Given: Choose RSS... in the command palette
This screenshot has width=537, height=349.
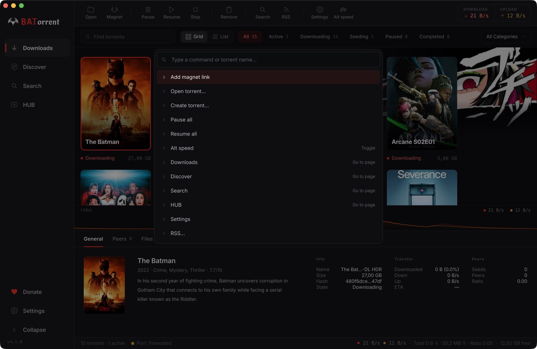Looking at the screenshot, I should (x=268, y=233).
